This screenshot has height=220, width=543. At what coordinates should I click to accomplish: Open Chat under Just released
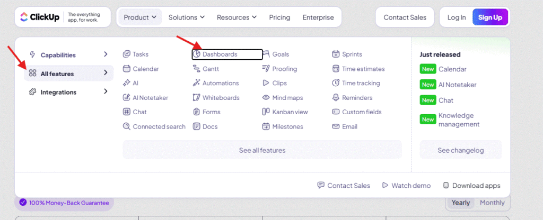coord(437,100)
